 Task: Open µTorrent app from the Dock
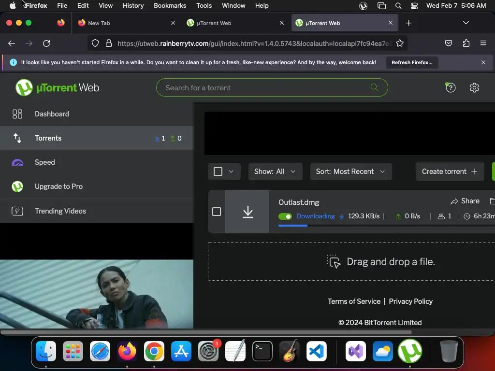(x=410, y=351)
